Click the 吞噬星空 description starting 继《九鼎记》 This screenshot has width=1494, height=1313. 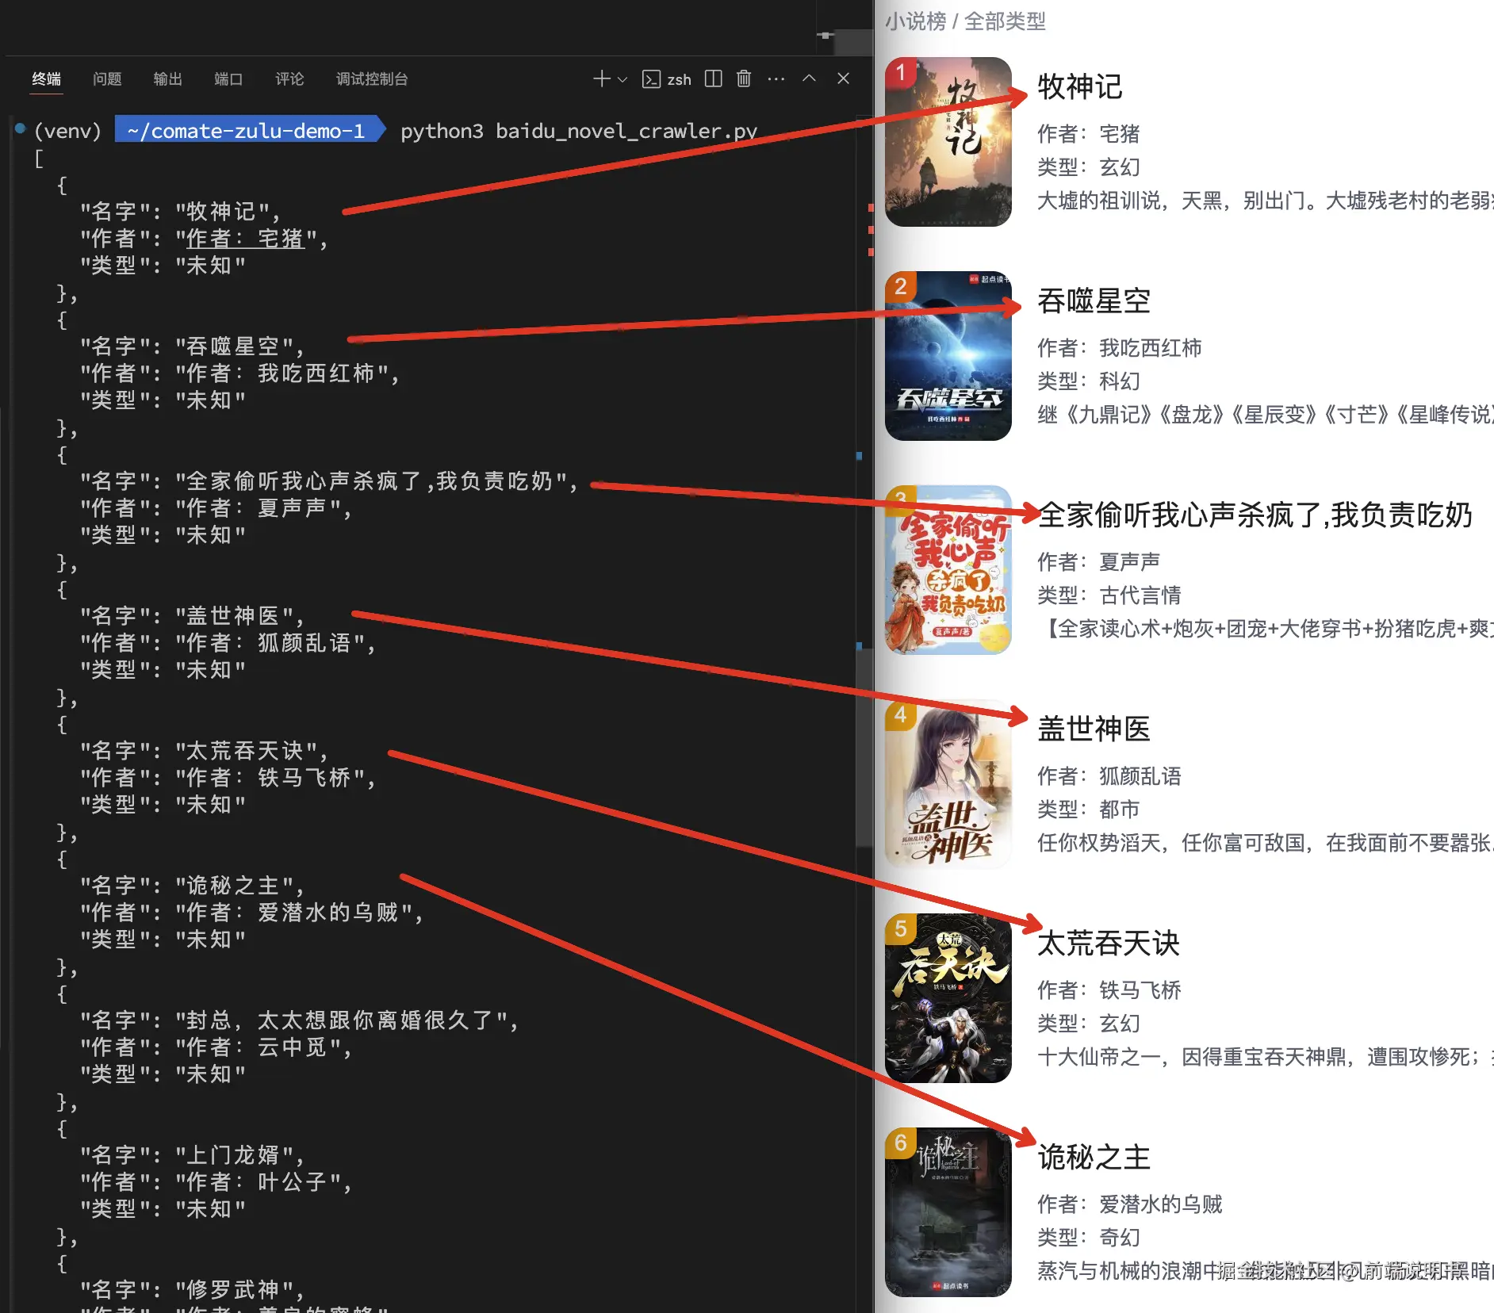point(1266,415)
